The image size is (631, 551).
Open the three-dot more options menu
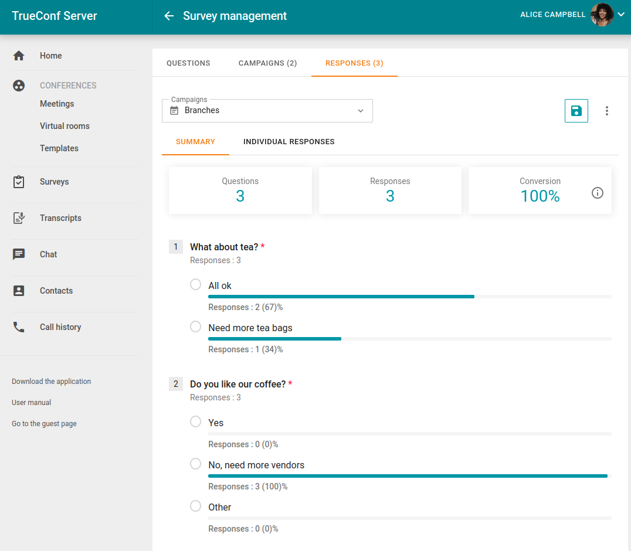click(x=606, y=111)
